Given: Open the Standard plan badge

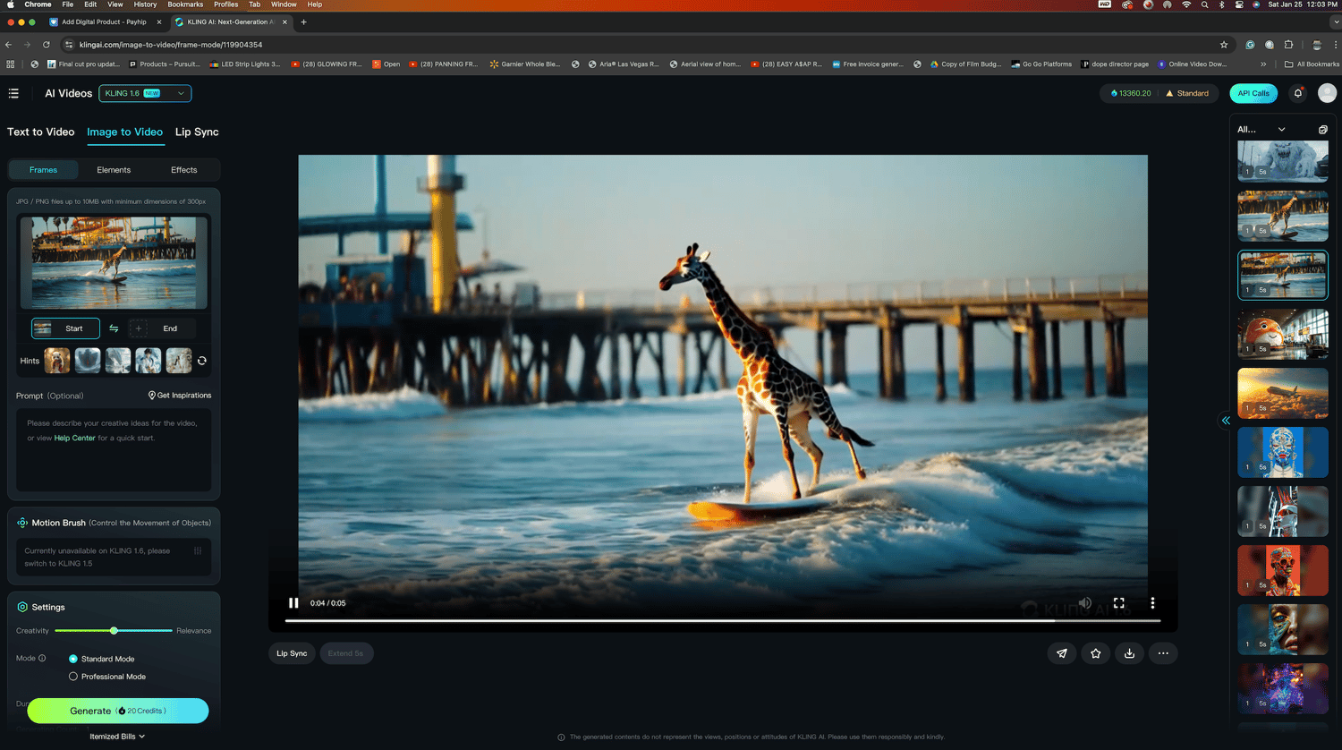Looking at the screenshot, I should (1187, 93).
